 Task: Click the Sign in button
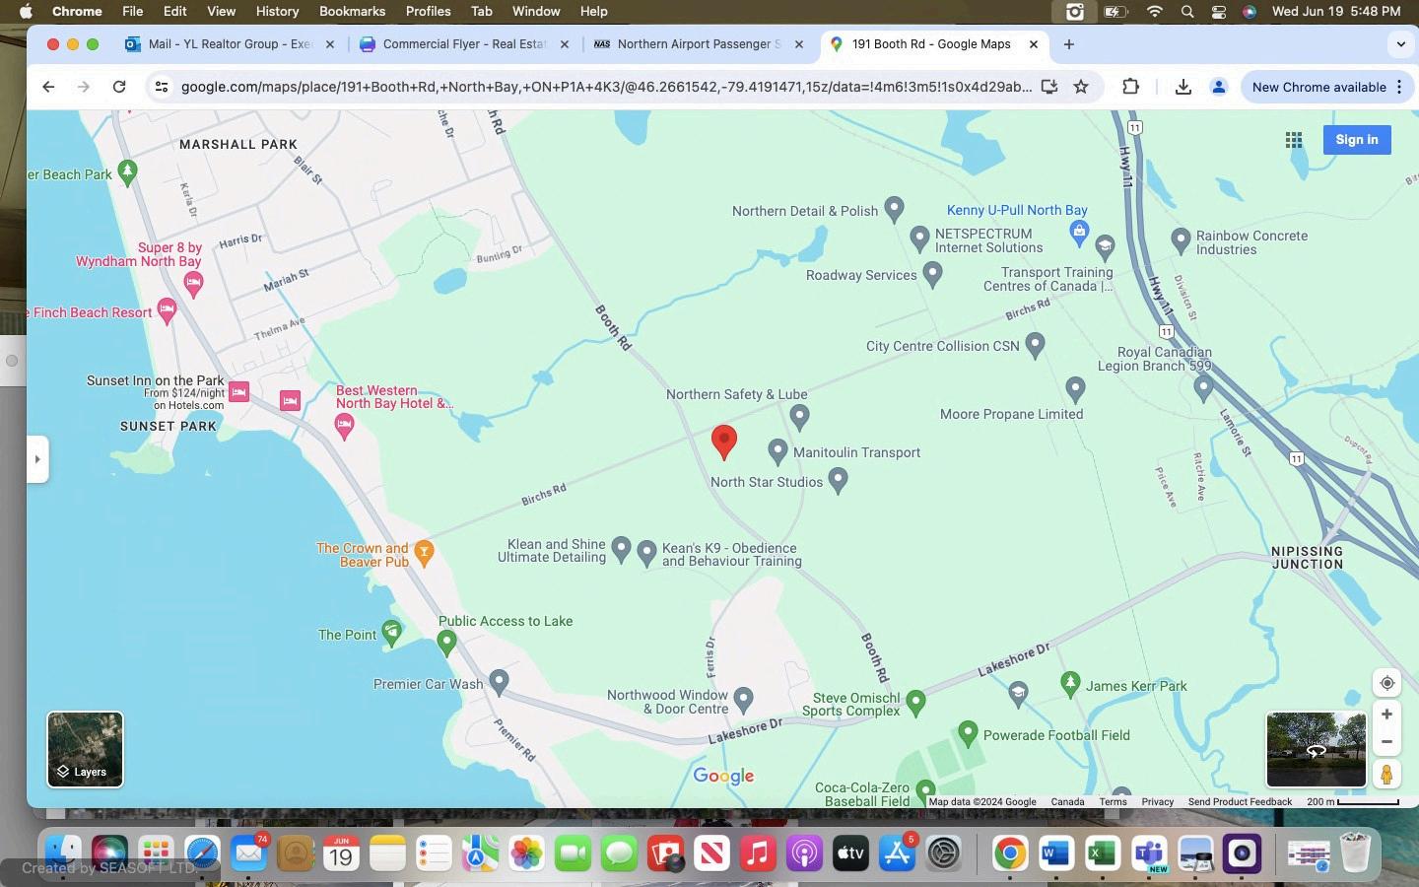[1357, 140]
